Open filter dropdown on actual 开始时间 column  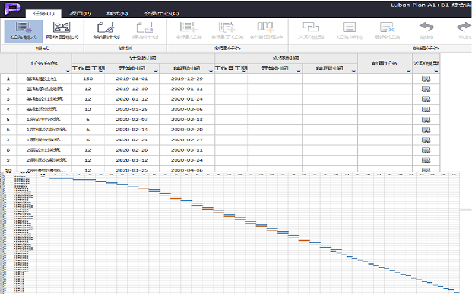coord(299,71)
